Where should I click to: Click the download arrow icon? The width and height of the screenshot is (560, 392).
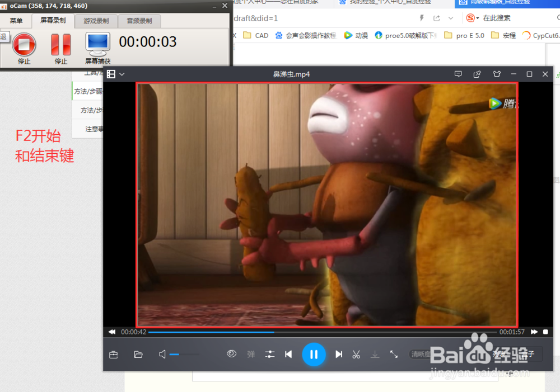tap(375, 354)
